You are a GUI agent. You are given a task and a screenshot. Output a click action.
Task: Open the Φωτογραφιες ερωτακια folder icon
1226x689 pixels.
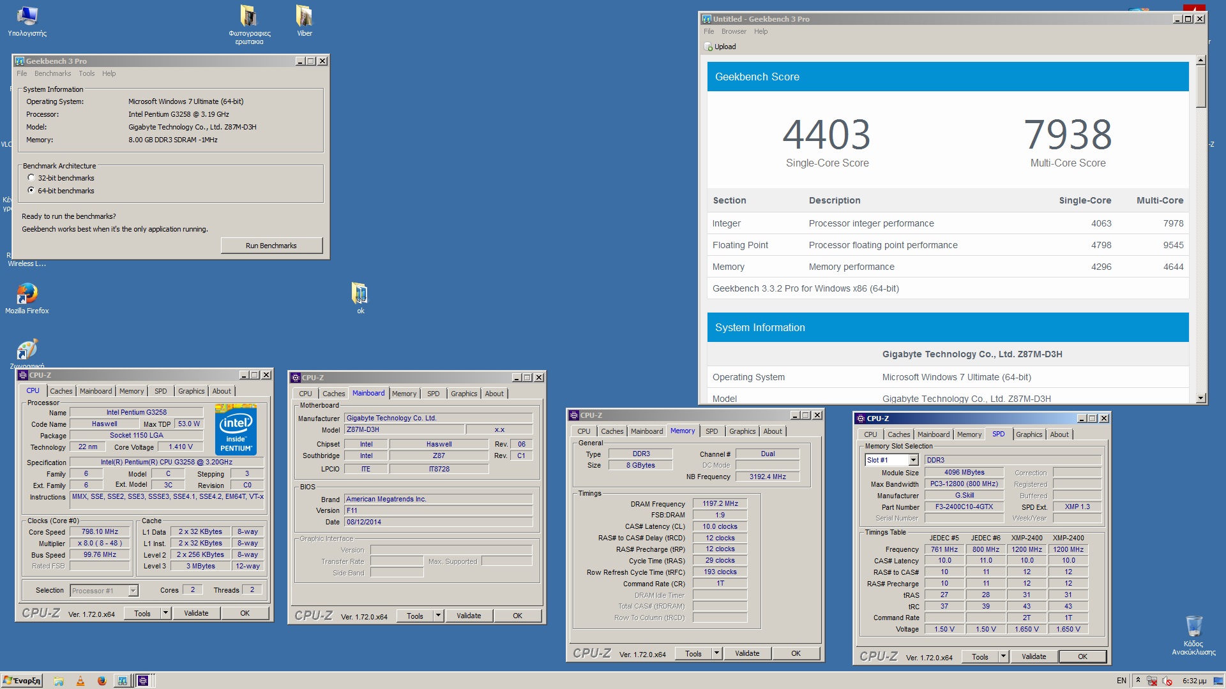point(249,24)
